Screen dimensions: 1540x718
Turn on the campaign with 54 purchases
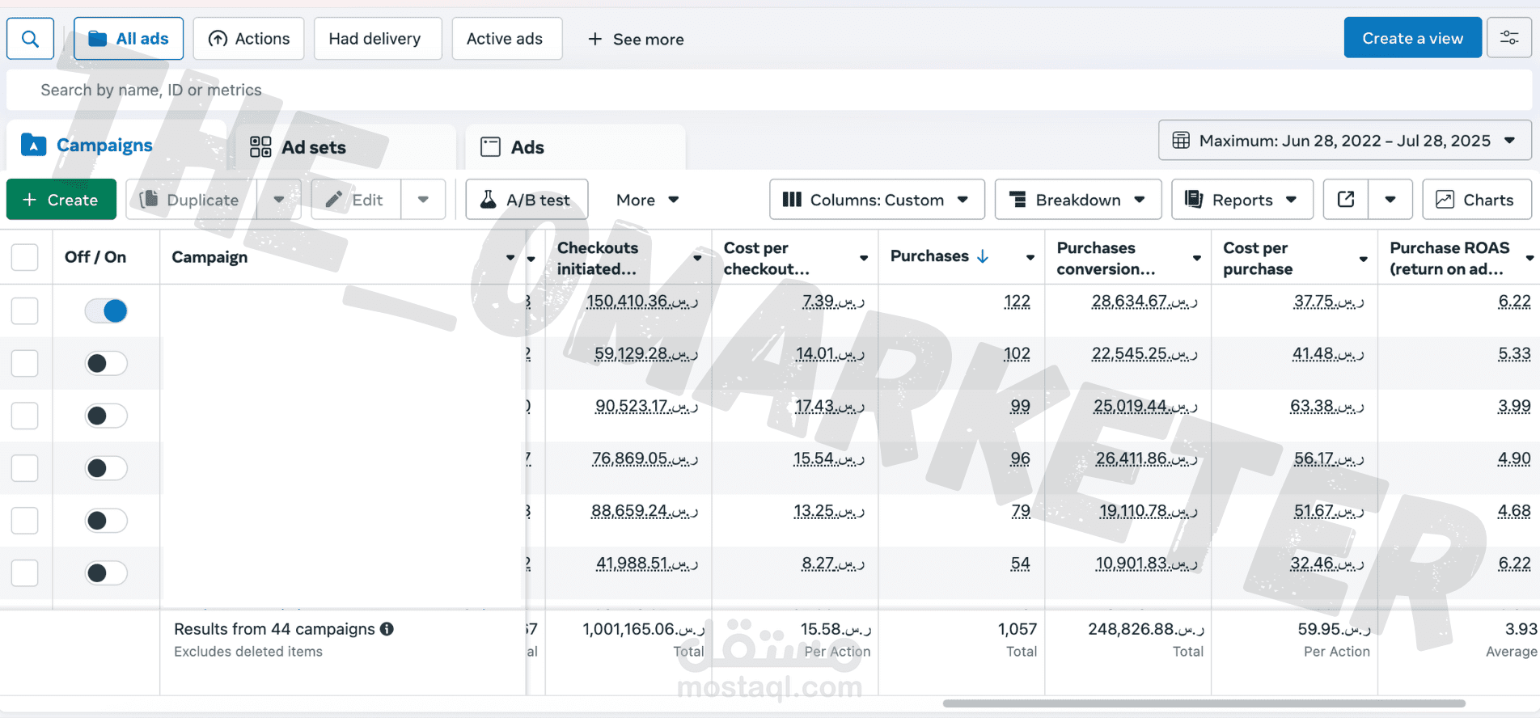point(106,572)
